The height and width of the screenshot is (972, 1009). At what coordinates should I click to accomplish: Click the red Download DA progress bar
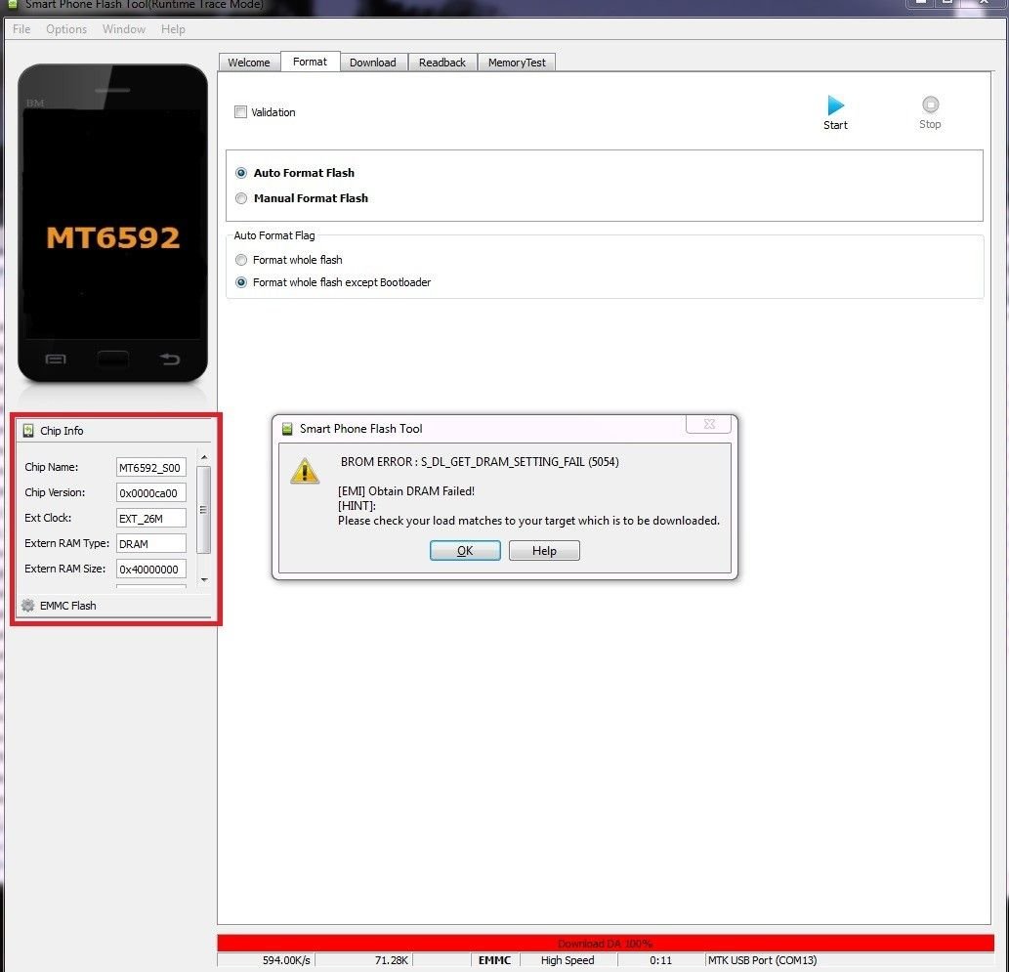point(605,943)
